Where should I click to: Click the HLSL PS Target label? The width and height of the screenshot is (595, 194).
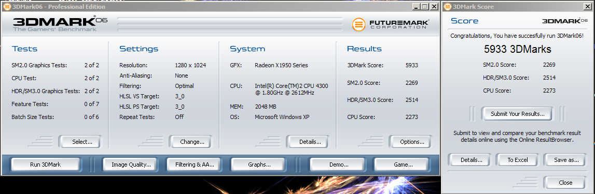(139, 107)
